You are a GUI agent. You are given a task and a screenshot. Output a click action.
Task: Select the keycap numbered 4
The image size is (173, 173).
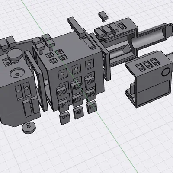(x=79, y=112)
